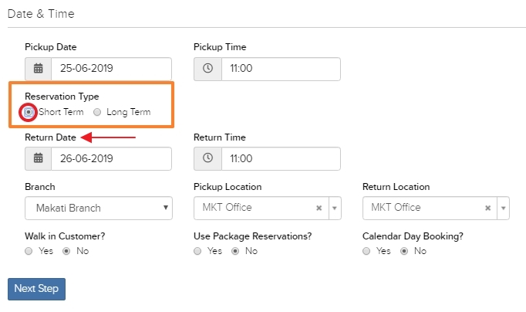Open the Makati Branch dropdown
The width and height of the screenshot is (526, 312).
pos(99,209)
